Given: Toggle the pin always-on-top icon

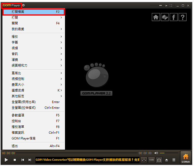Looking at the screenshot, I should (166, 6).
